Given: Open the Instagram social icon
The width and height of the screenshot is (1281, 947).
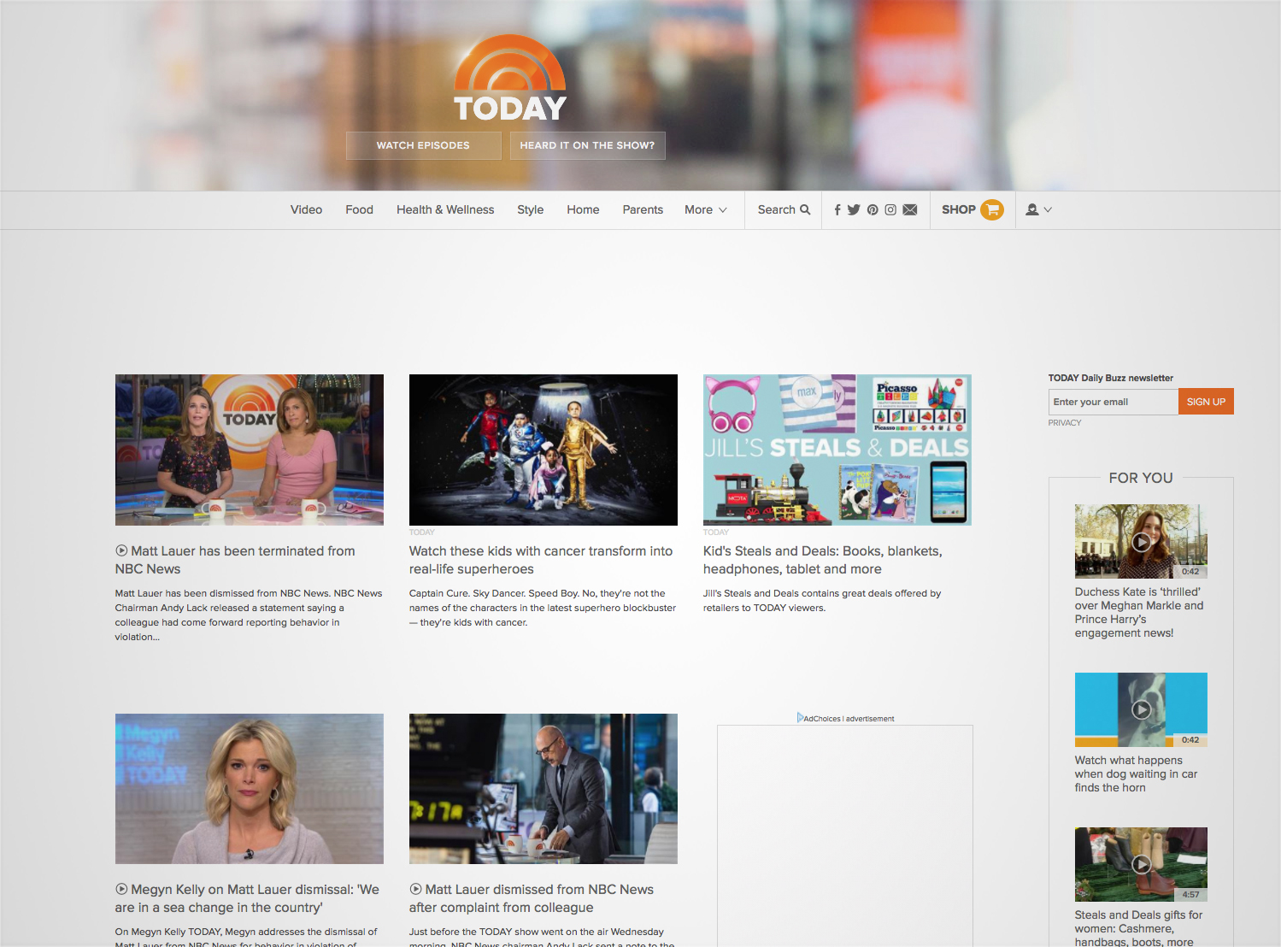Looking at the screenshot, I should (890, 209).
